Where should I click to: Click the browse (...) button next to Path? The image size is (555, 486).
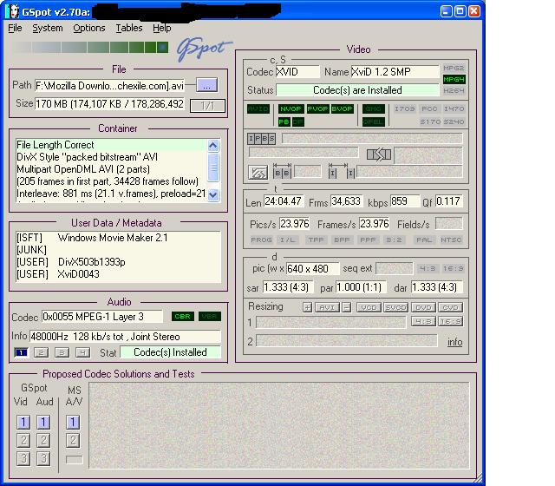206,85
